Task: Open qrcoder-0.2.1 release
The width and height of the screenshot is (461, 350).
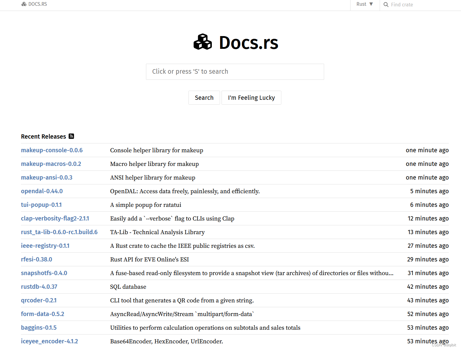Action: [39, 300]
